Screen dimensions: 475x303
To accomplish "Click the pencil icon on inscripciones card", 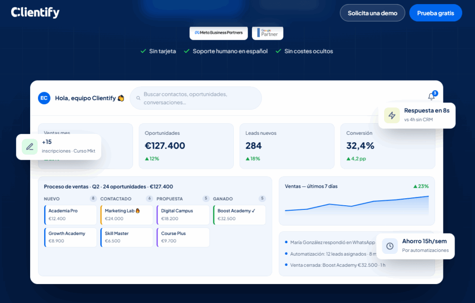I will click(x=30, y=147).
